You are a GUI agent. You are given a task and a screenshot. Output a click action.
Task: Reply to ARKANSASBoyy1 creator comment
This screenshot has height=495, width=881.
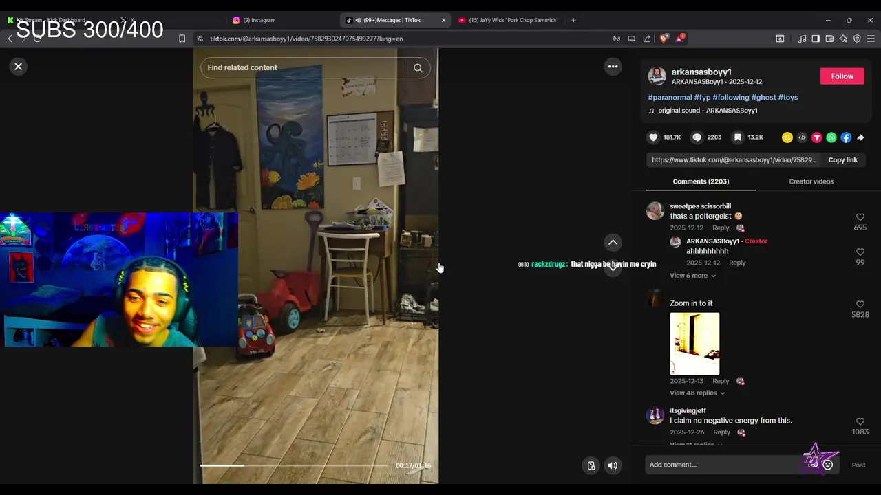click(737, 263)
